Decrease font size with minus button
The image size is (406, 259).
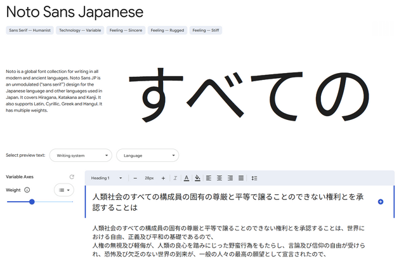click(135, 178)
